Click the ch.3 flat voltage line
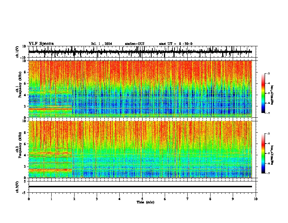The width and height of the screenshot is (288, 223). pyautogui.click(x=140, y=187)
